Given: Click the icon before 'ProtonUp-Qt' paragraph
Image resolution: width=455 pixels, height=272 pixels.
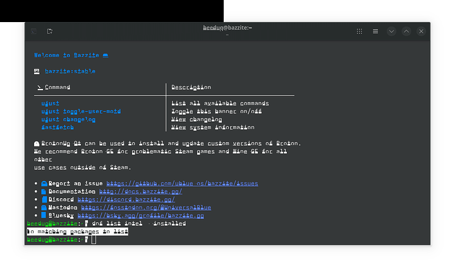Looking at the screenshot, I should click(37, 144).
